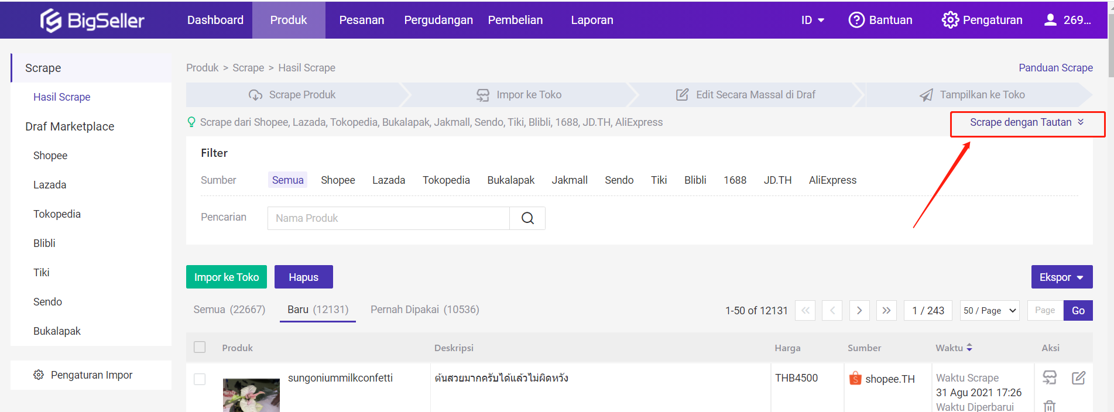
Task: Open Blibli draft in sidebar
Action: click(44, 243)
